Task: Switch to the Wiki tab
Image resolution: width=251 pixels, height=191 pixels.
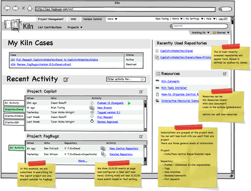Action: (73, 19)
